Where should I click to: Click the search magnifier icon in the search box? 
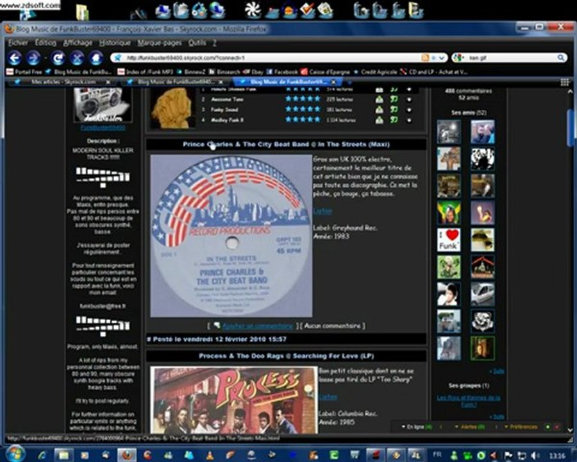(x=560, y=58)
